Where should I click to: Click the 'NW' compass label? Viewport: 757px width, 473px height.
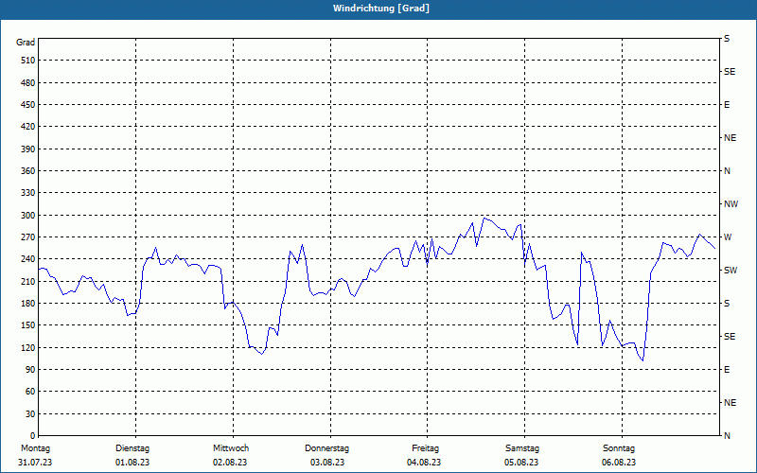[731, 204]
